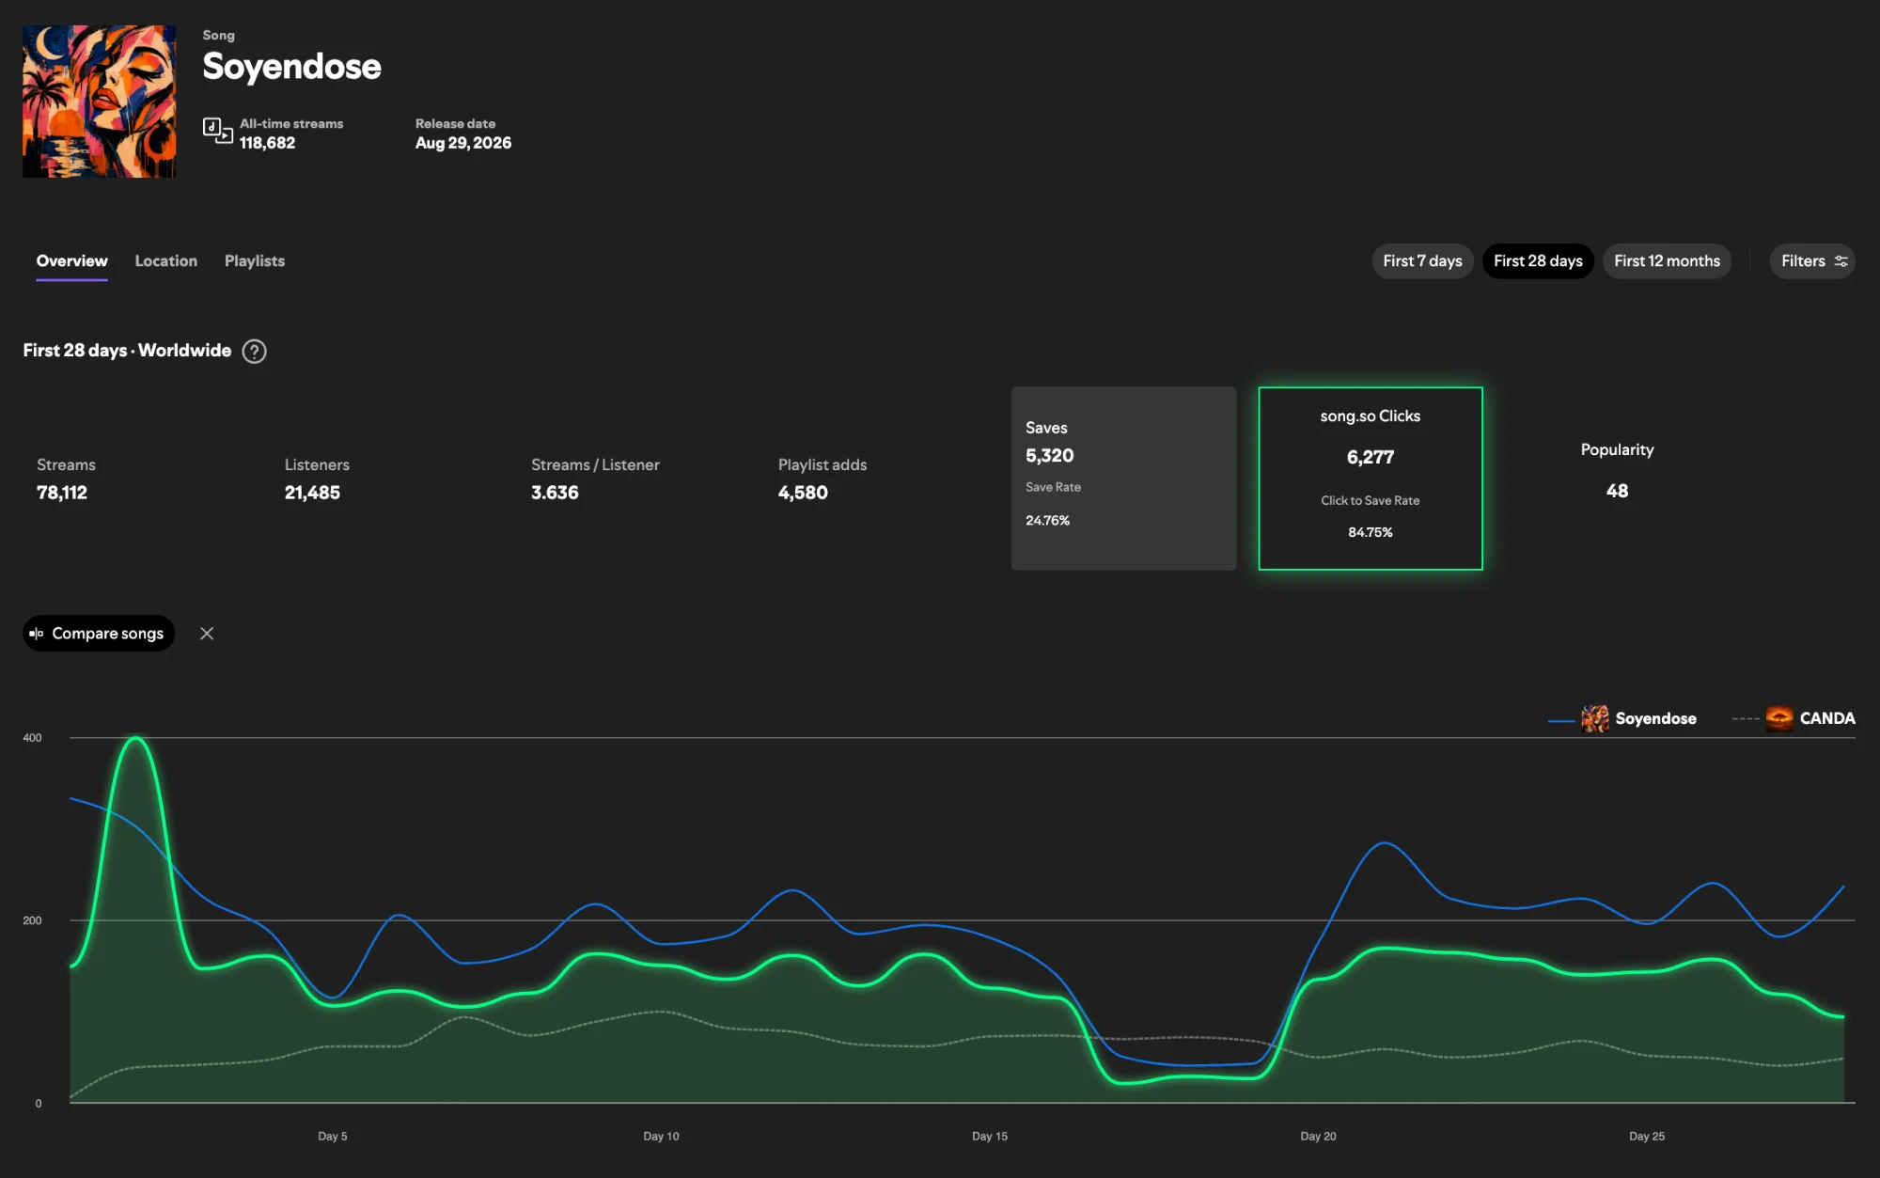
Task: Click the Soyendose song title
Action: click(292, 67)
